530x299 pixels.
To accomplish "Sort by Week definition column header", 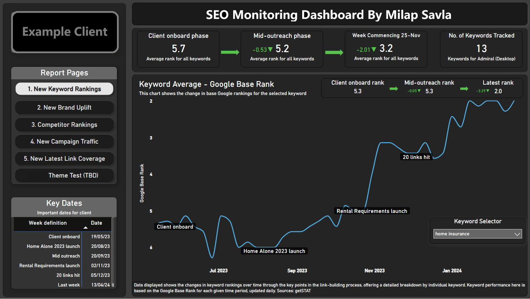I will click(x=48, y=223).
